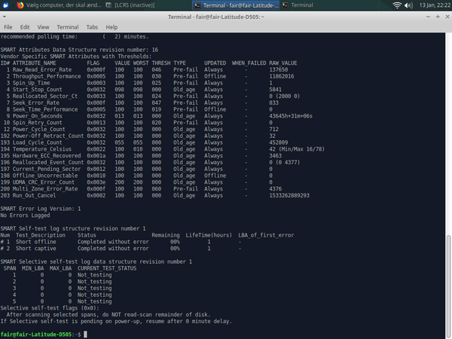This screenshot has width=452, height=339.
Task: Minimize the terminal window
Action: point(427,16)
